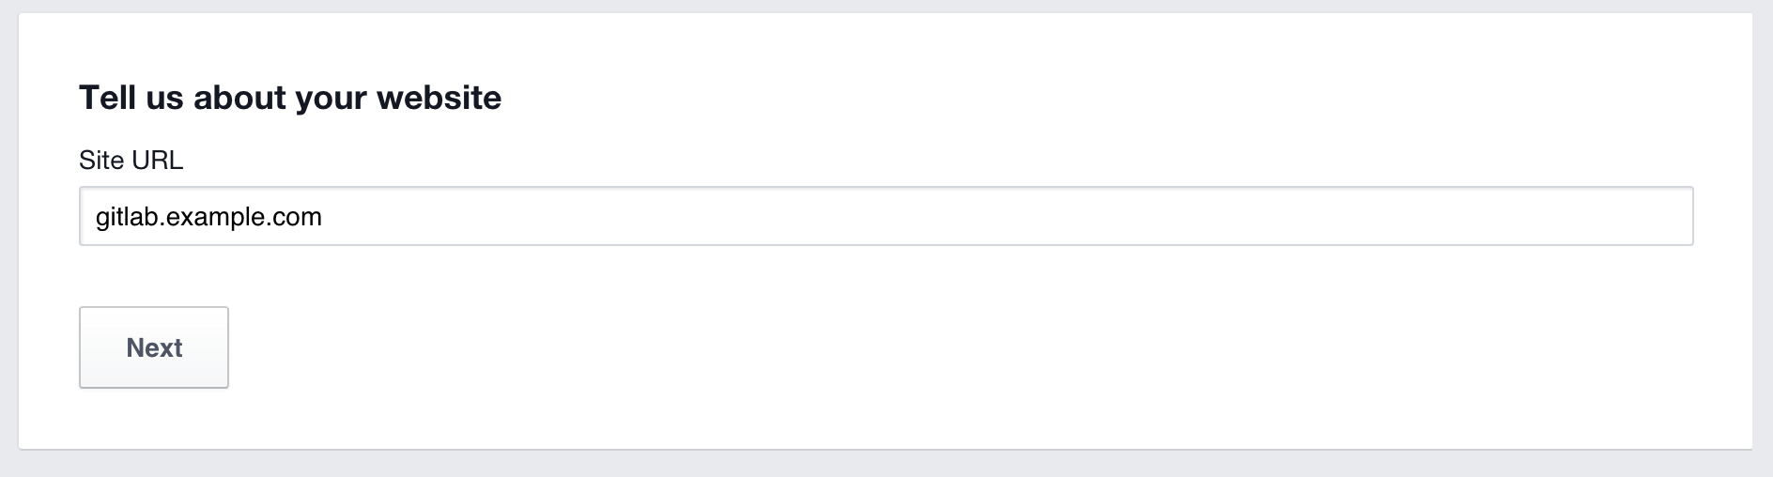The image size is (1773, 477).
Task: Click the label above the URL text box
Action: (131, 161)
